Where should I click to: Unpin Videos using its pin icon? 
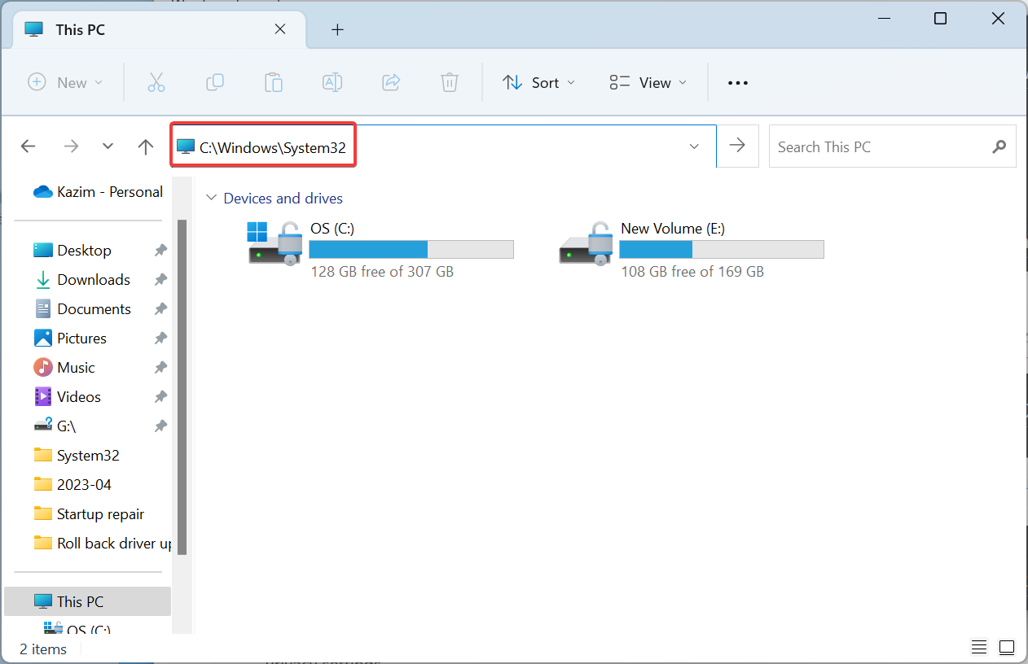coord(160,397)
